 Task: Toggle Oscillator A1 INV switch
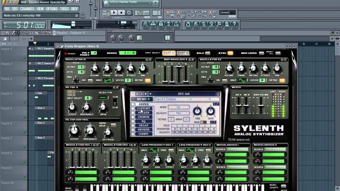click(90, 80)
